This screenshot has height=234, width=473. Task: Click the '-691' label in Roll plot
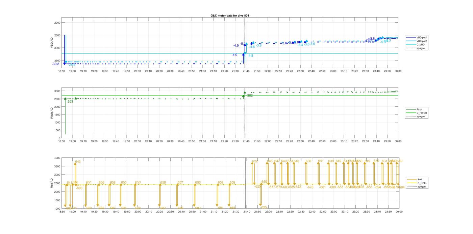coord(220,208)
